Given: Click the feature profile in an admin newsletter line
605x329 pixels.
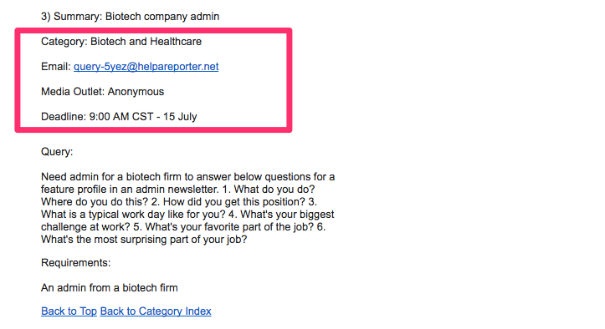Looking at the screenshot, I should (178, 190).
